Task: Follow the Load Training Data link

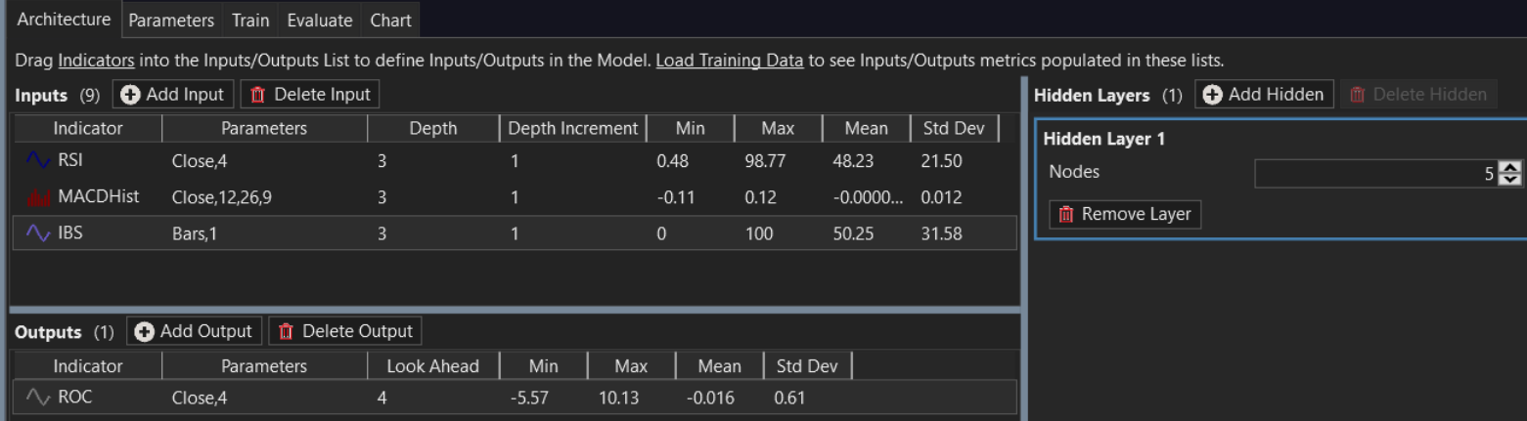Action: click(730, 61)
